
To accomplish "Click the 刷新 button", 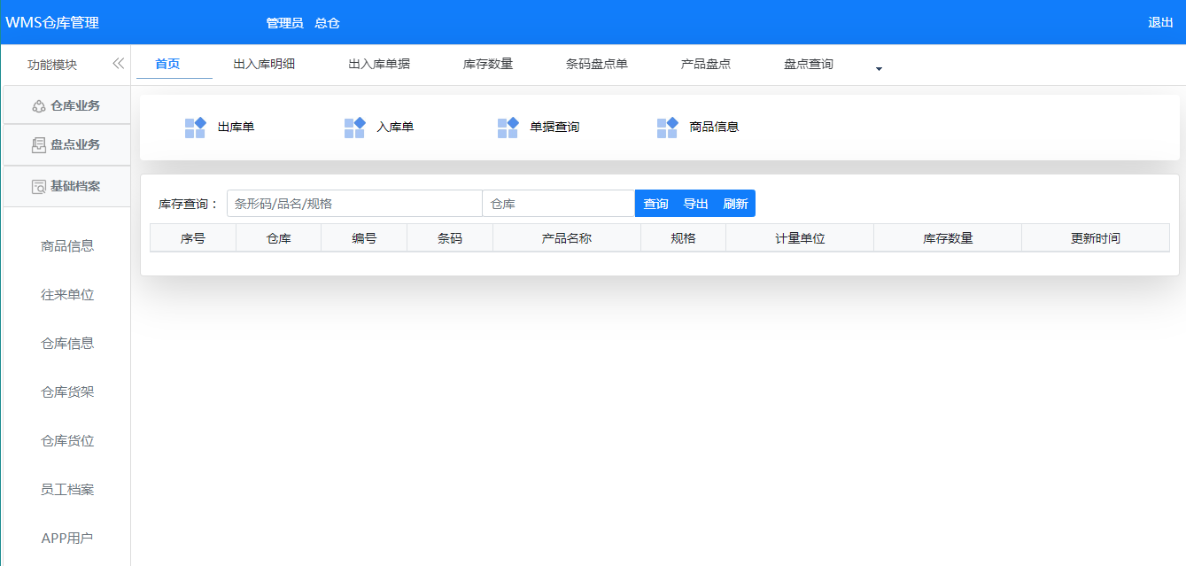I will (x=735, y=204).
